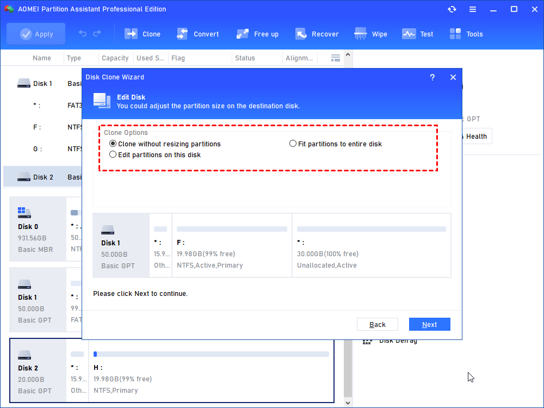Open the Recover tool
This screenshot has width=544, height=408.
(x=317, y=34)
